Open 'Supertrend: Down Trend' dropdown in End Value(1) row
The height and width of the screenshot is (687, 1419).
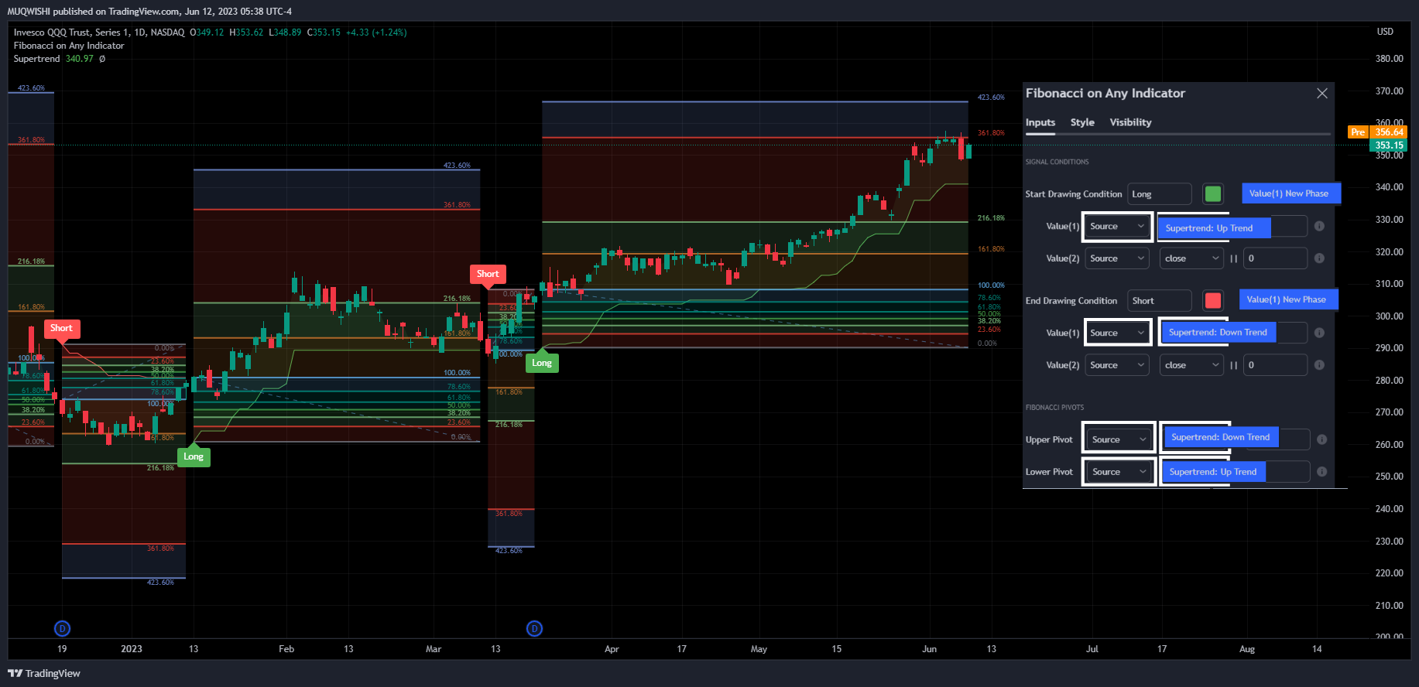click(1218, 333)
